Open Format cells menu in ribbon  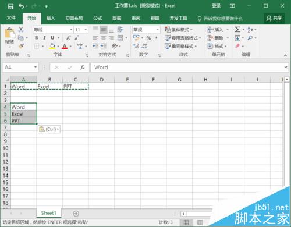[217, 46]
